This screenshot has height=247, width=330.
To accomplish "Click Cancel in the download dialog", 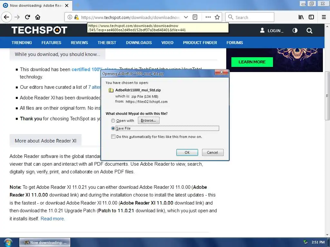I will tap(213, 152).
